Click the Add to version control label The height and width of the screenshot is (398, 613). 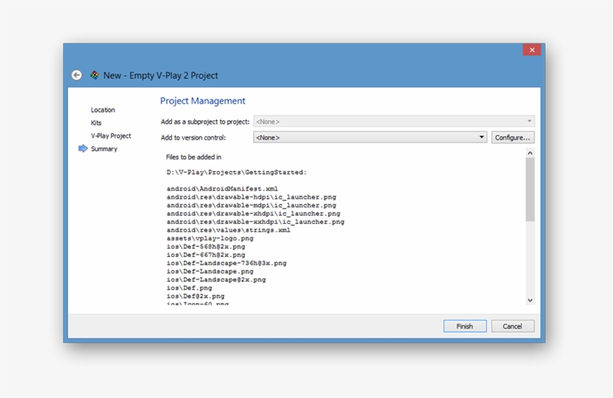pos(193,137)
